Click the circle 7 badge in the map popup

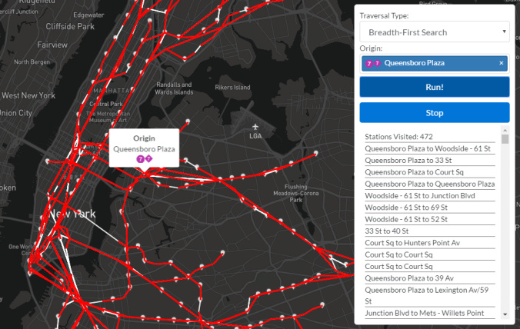click(x=140, y=158)
